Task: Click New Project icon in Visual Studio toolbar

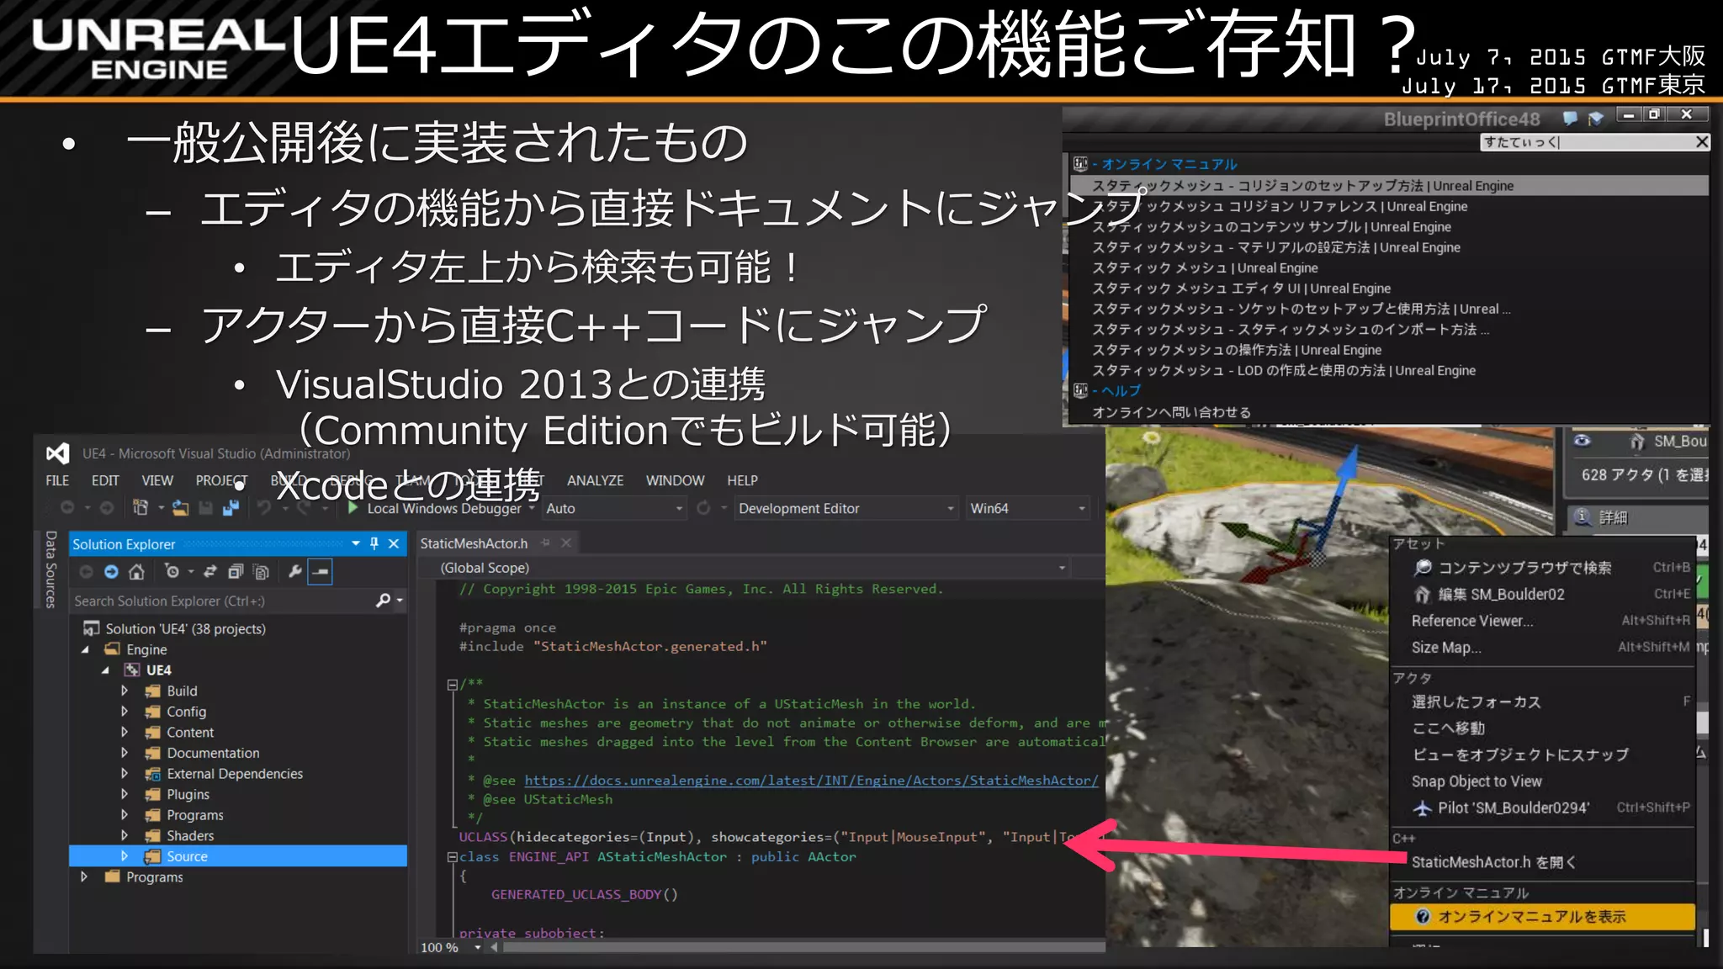Action: [x=141, y=508]
